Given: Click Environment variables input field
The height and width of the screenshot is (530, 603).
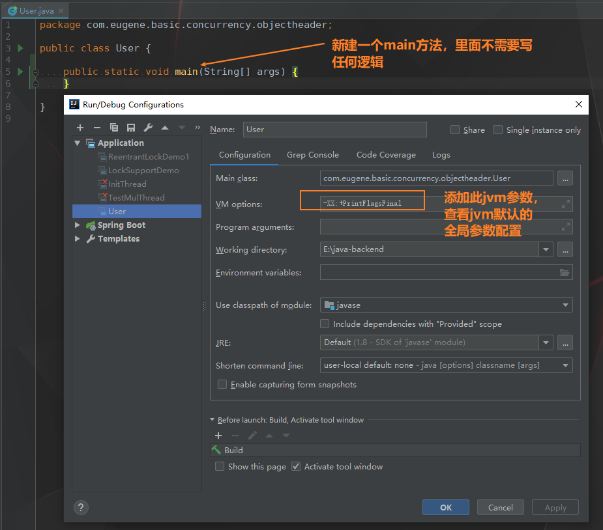Looking at the screenshot, I should (x=446, y=272).
